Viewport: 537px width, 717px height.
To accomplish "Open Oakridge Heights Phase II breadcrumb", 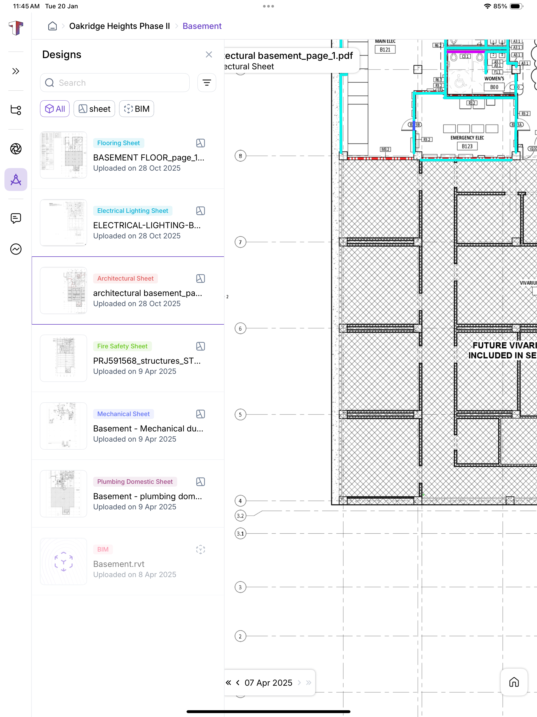I will click(x=119, y=26).
